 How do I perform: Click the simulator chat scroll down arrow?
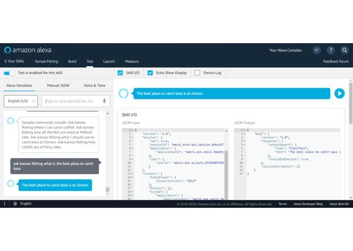108,194
